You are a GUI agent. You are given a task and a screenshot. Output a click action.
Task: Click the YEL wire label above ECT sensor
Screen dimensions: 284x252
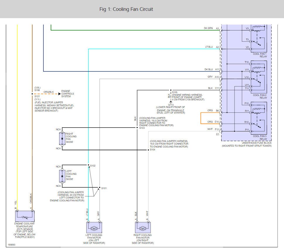click(x=16, y=203)
